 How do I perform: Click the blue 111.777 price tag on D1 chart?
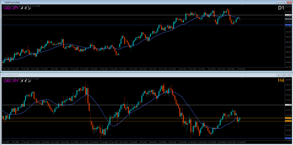(x=288, y=25)
